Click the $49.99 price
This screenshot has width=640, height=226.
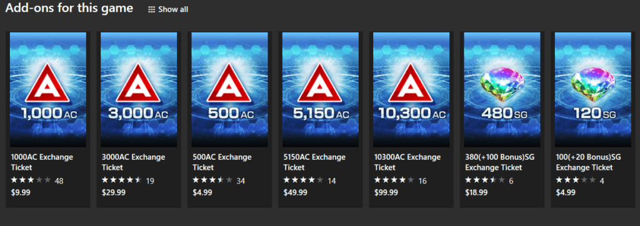click(295, 192)
